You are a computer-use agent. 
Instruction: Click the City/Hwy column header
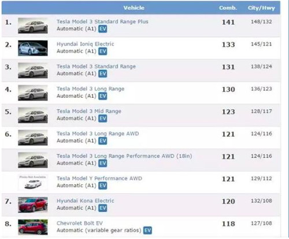click(x=261, y=8)
